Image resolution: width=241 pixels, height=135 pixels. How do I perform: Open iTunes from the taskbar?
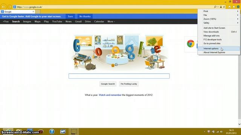(x=52, y=132)
